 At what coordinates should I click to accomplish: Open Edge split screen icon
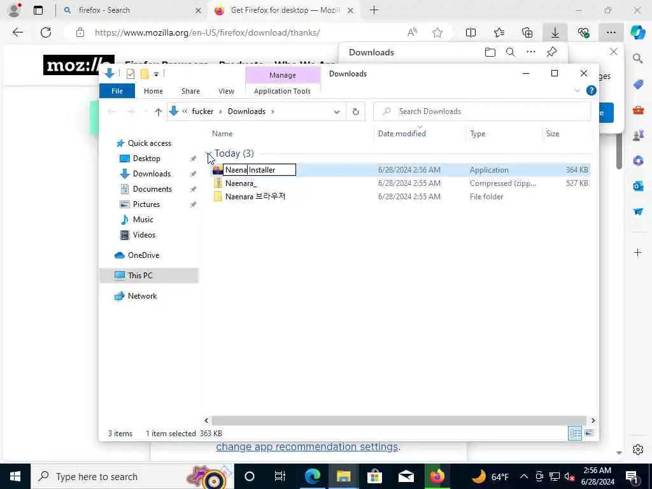coord(471,32)
